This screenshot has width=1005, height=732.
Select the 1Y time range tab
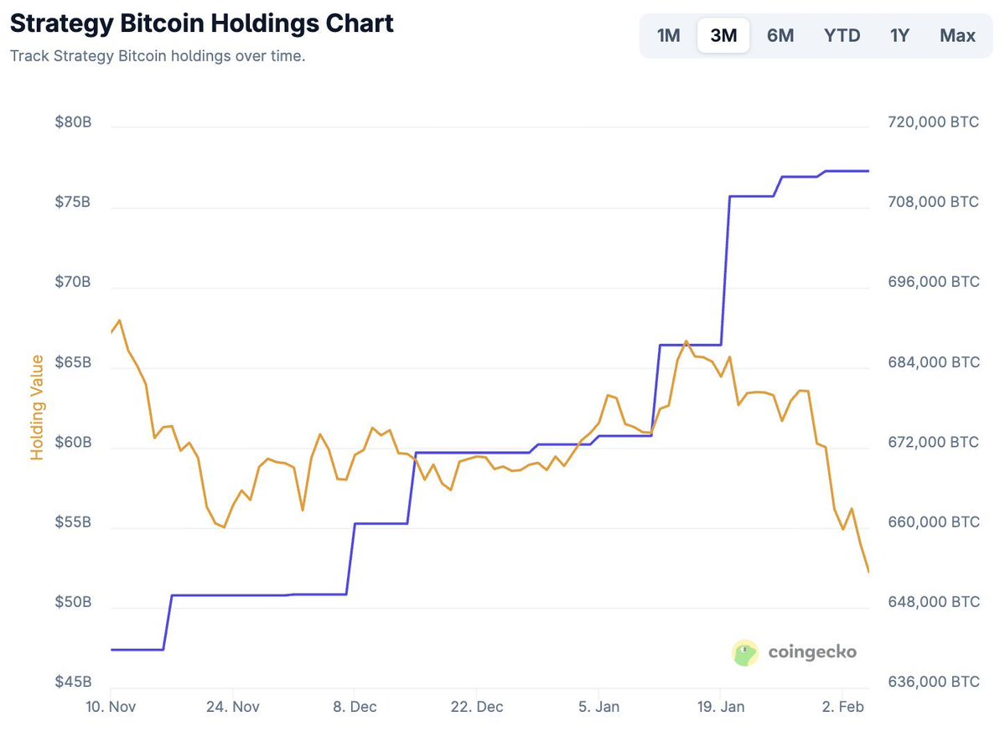click(x=899, y=36)
